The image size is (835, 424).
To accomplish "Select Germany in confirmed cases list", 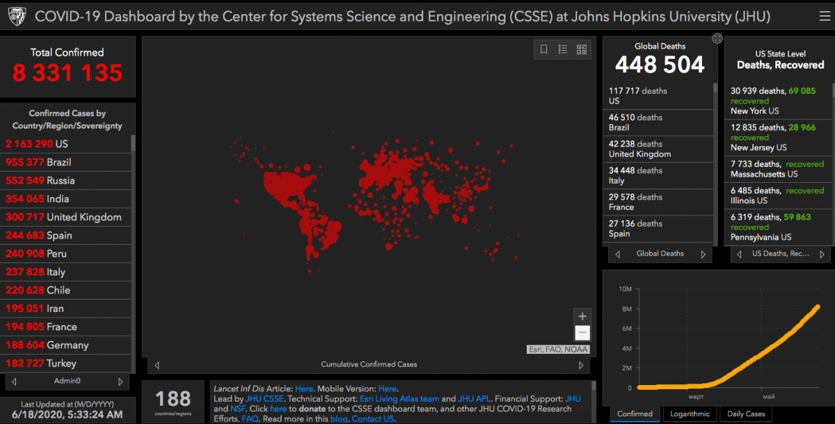I will (65, 345).
